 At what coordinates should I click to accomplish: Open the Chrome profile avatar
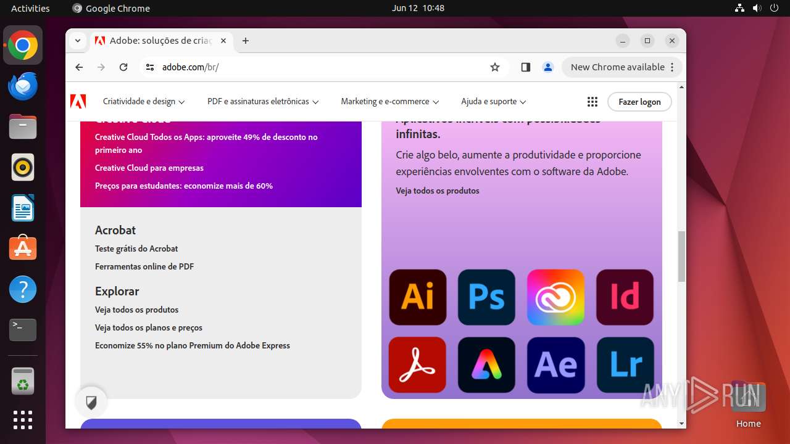[x=548, y=67]
